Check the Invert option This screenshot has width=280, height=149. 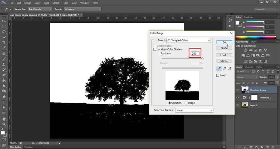pos(218,75)
